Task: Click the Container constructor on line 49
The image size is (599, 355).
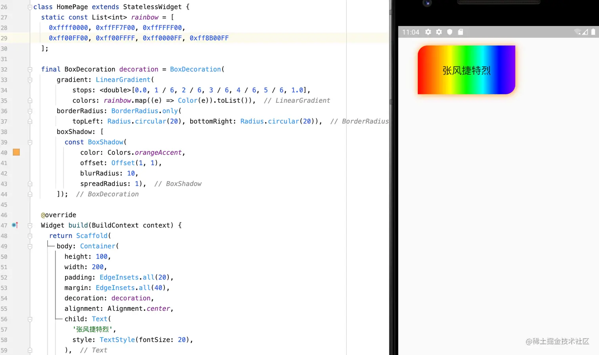Action: point(98,246)
